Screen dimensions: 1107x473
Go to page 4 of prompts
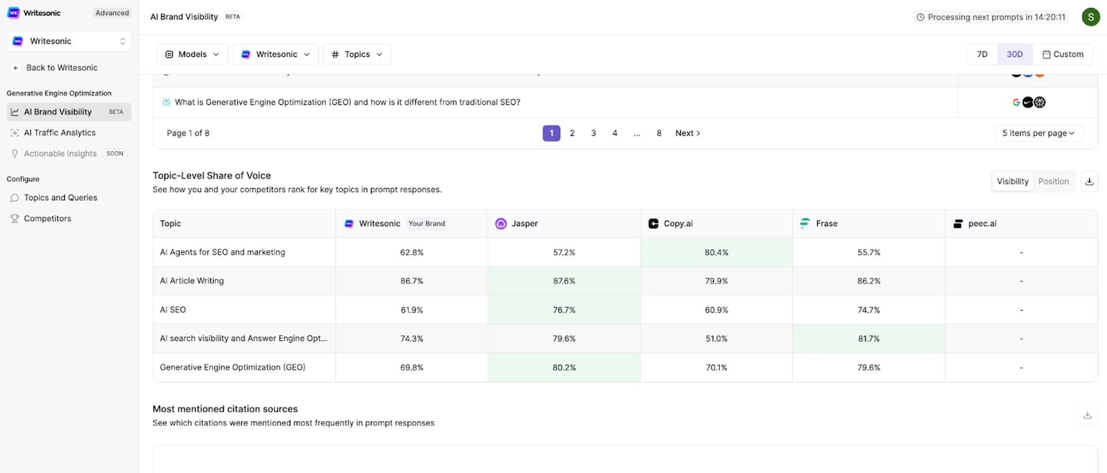point(615,133)
